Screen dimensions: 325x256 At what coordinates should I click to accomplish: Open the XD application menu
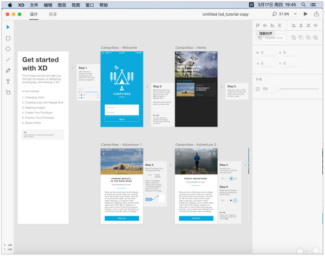(21, 5)
